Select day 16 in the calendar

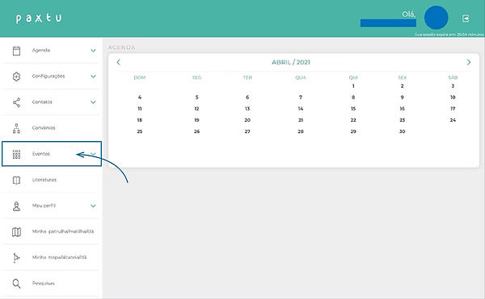coord(402,109)
